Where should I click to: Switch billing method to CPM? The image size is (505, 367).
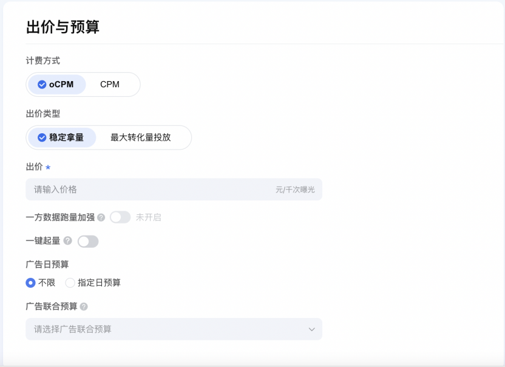[110, 85]
